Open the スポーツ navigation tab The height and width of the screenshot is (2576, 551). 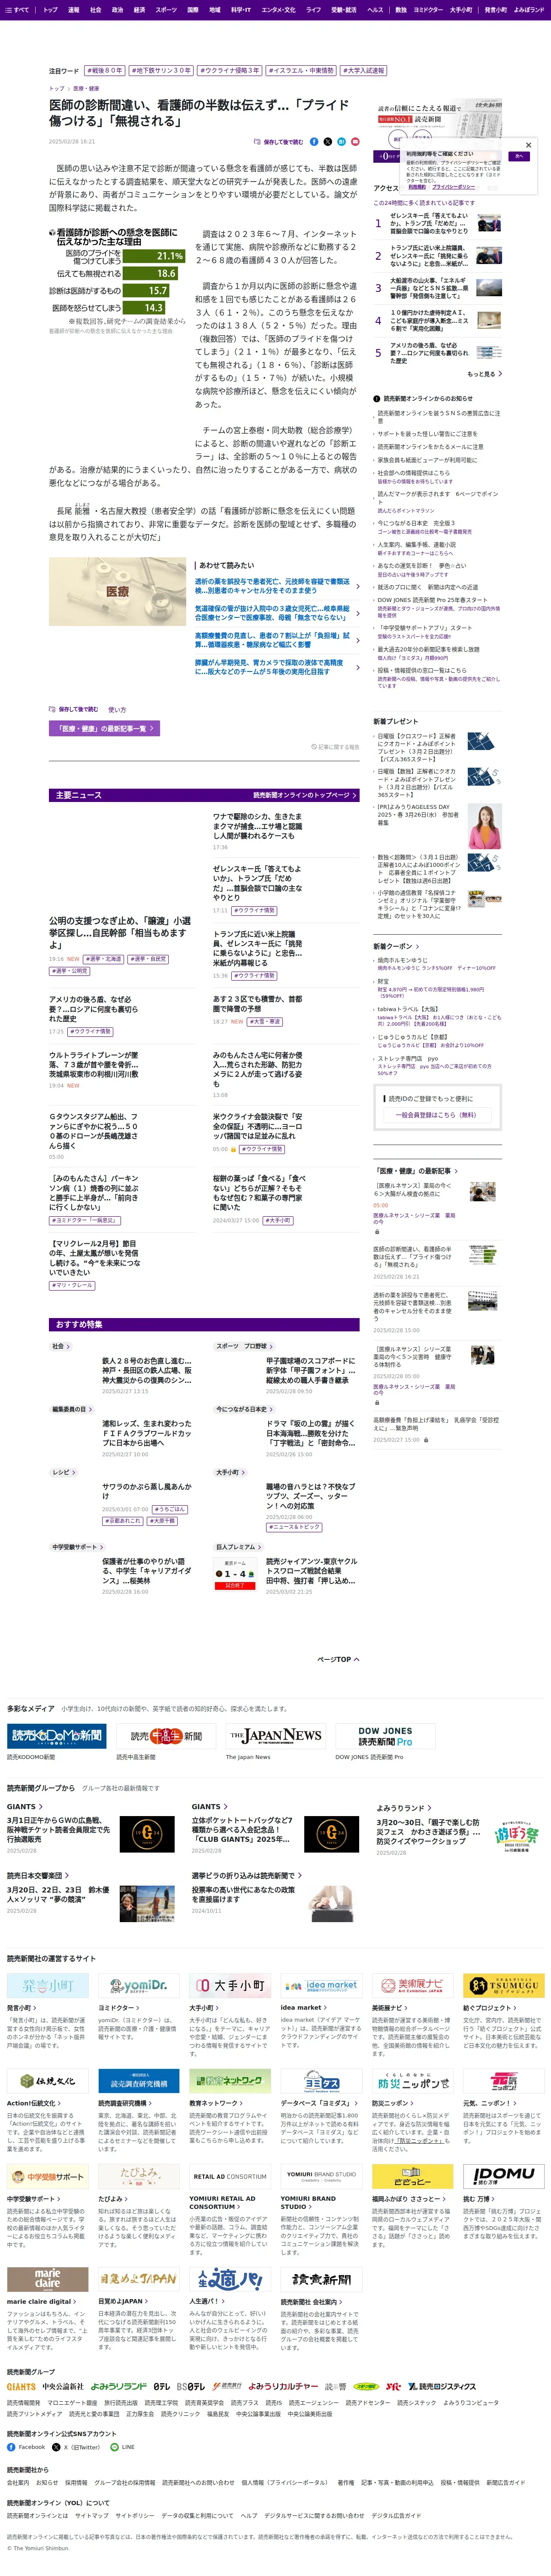click(x=166, y=9)
